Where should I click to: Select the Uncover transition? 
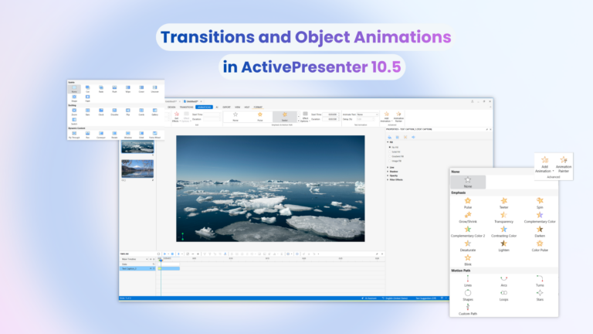pyautogui.click(x=154, y=89)
